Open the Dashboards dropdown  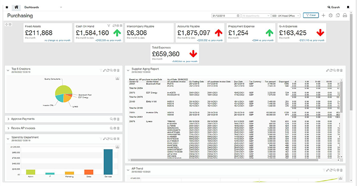click(x=43, y=7)
